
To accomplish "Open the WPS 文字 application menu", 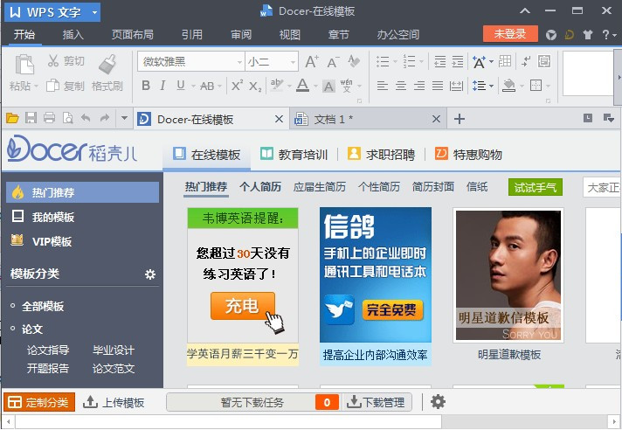I will (52, 12).
